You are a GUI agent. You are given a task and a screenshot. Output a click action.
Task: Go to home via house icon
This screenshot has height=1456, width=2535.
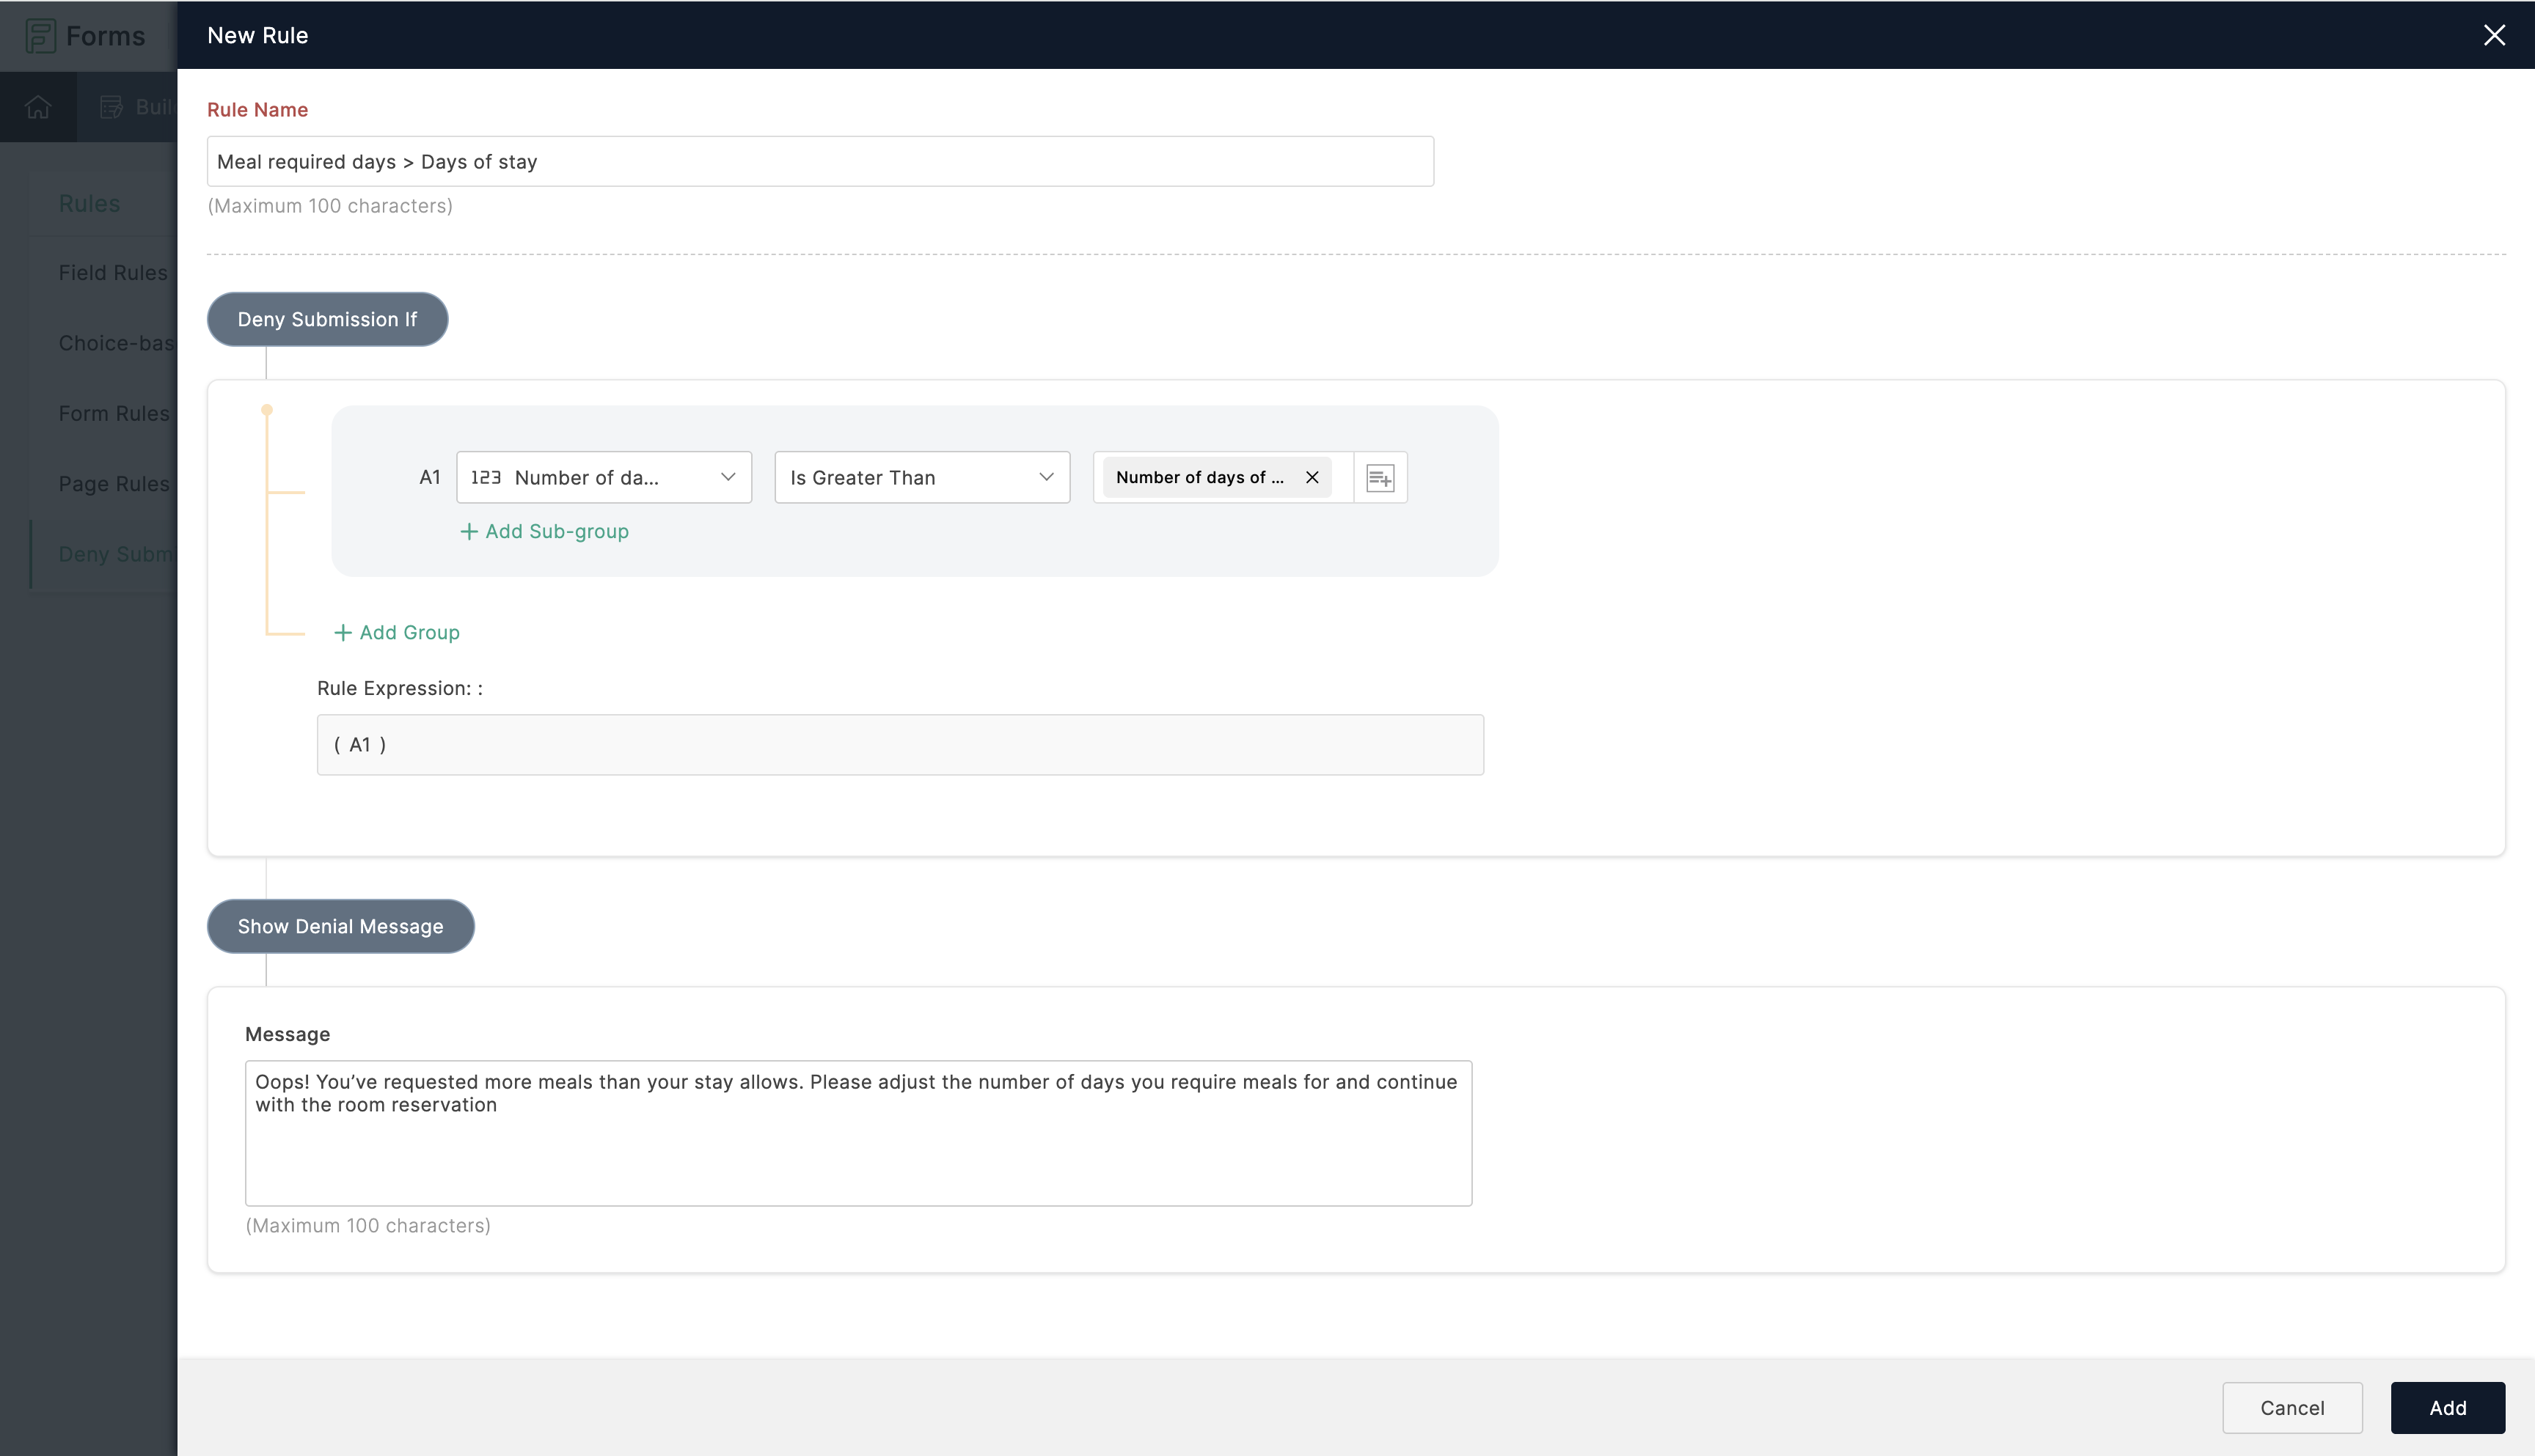(38, 107)
